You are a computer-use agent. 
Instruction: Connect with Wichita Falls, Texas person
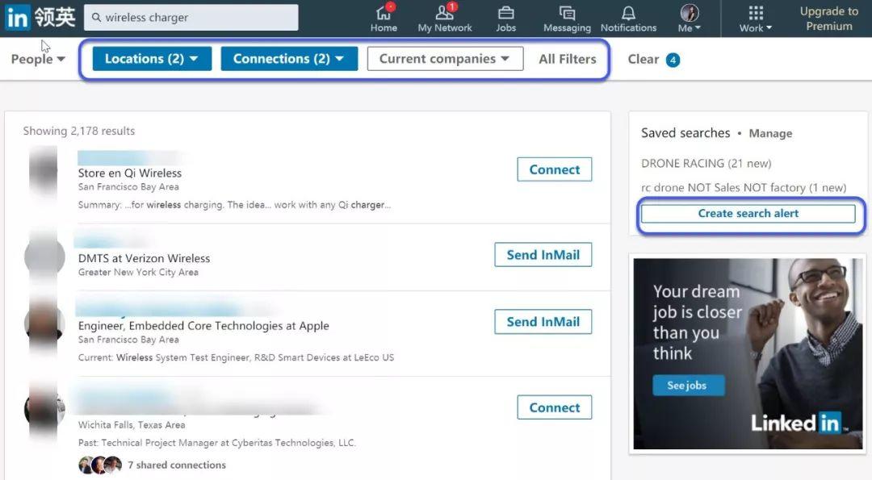click(x=555, y=407)
